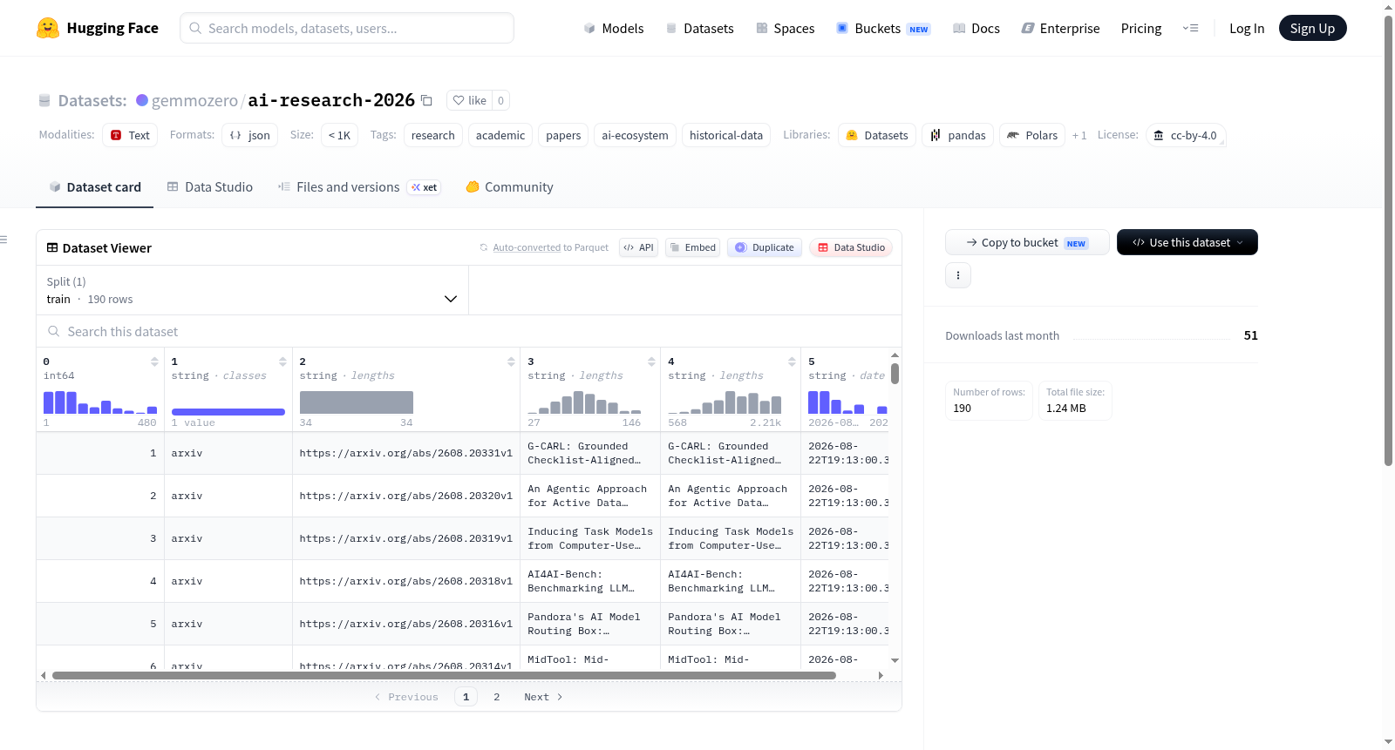Open the Datasets nav item

[700, 28]
